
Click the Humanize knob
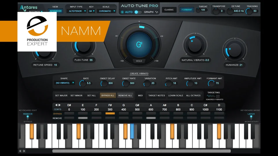[x=235, y=50]
